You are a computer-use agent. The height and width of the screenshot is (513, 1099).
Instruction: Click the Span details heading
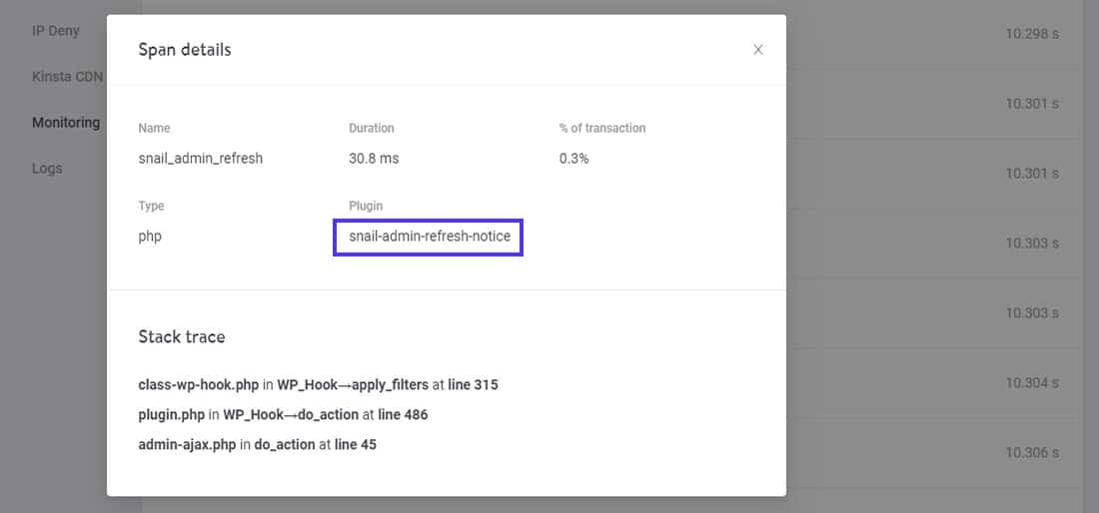coord(185,50)
